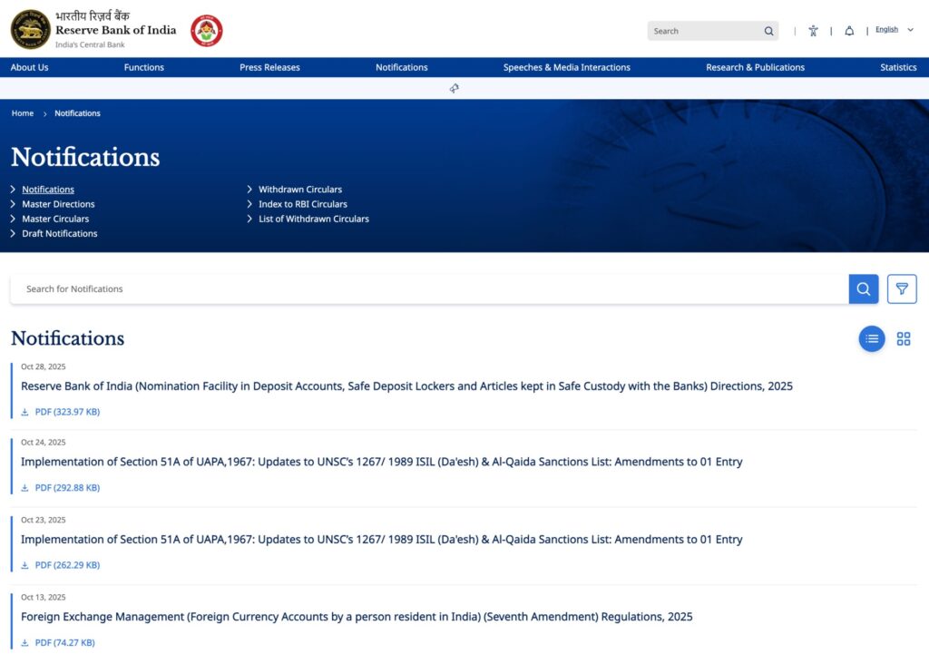The height and width of the screenshot is (654, 929).
Task: Open Speeches & Media Interactions menu
Action: tap(566, 67)
